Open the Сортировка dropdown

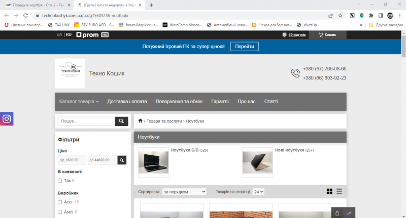coord(184,192)
